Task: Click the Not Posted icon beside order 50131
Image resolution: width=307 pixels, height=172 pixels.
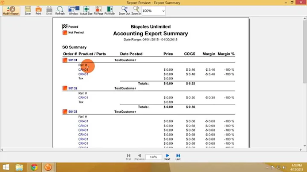Action: pos(65,60)
